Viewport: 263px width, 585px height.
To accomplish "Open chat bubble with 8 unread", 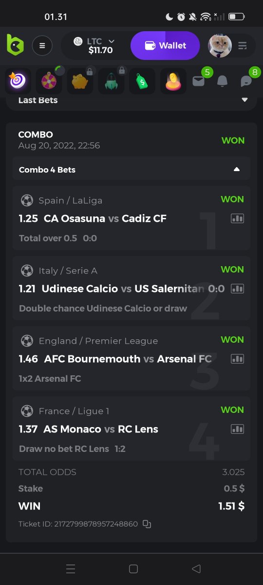I will 246,81.
